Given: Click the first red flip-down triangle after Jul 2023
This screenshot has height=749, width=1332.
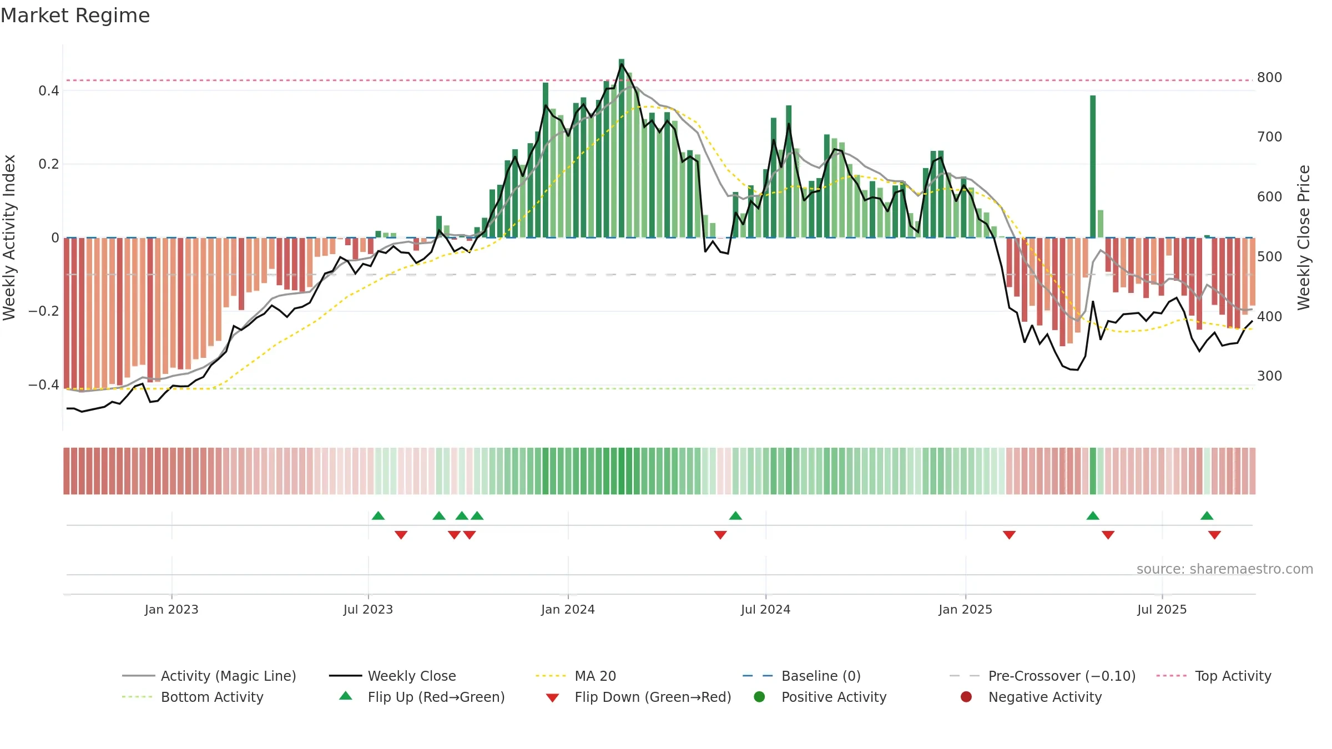Looking at the screenshot, I should [401, 535].
